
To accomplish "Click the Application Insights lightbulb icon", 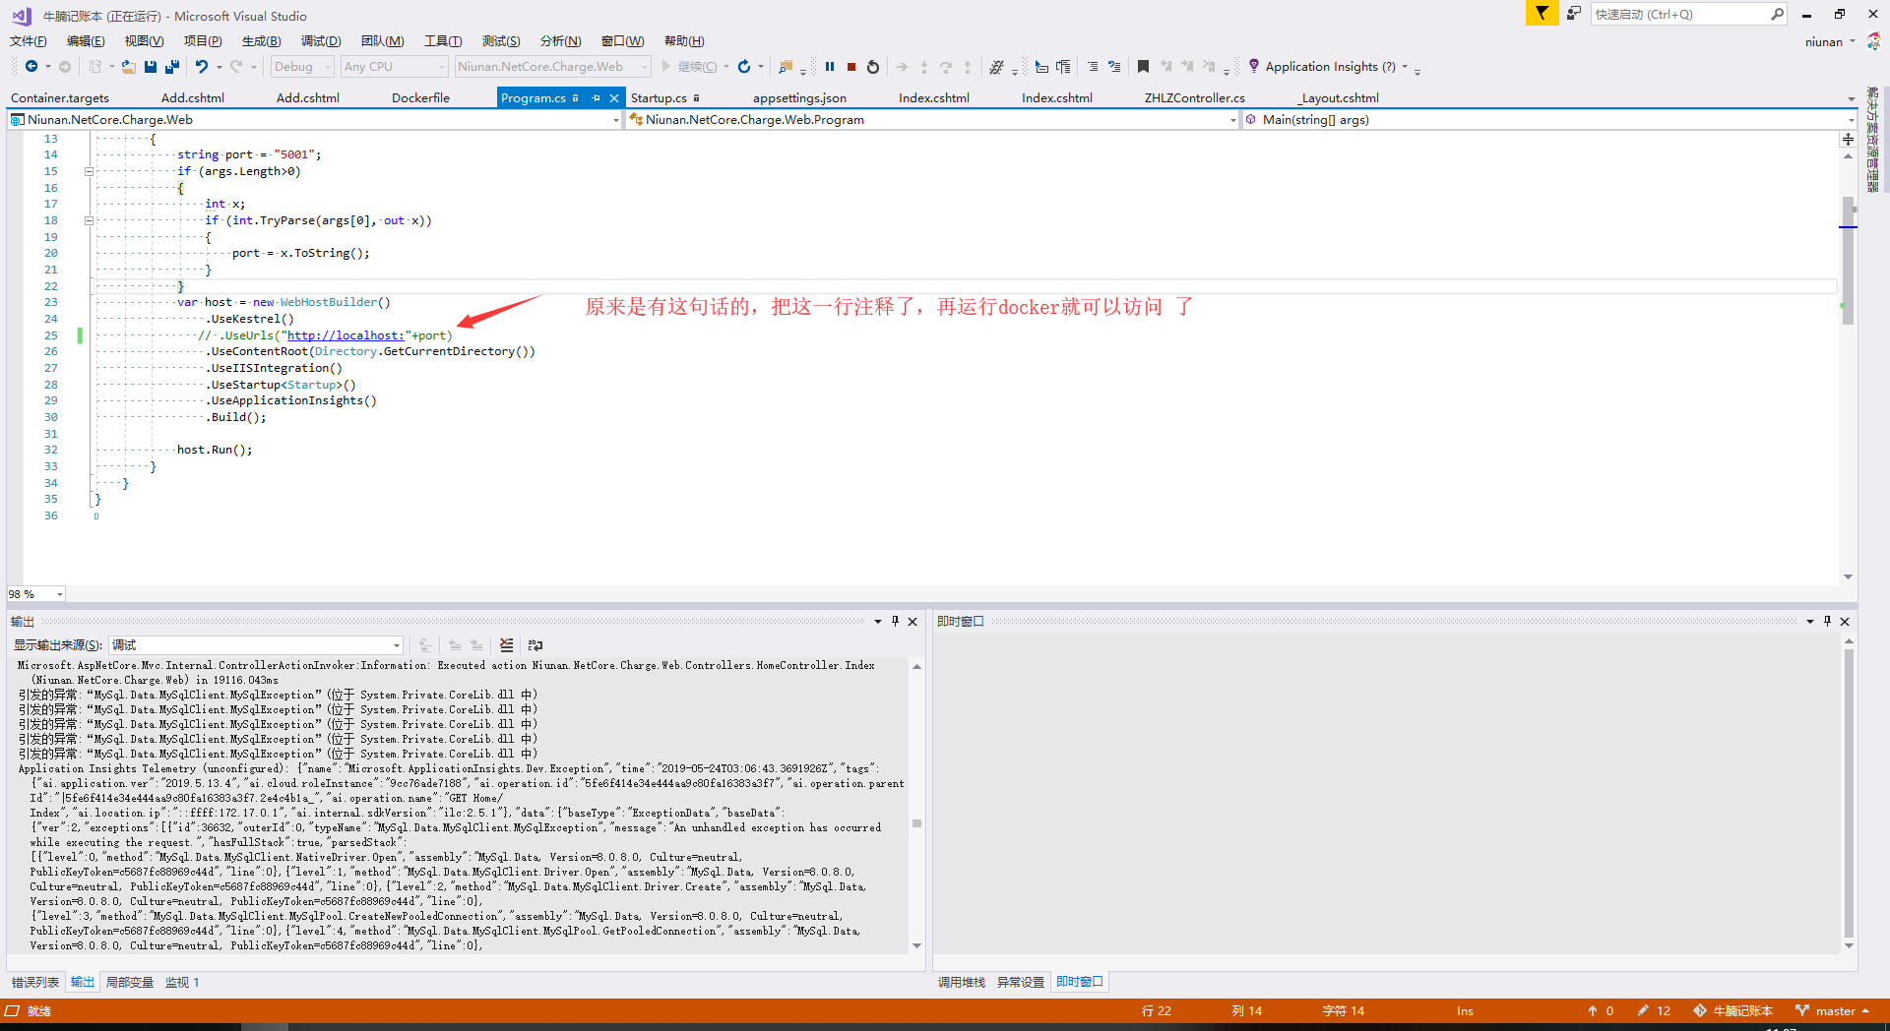I will pyautogui.click(x=1254, y=66).
